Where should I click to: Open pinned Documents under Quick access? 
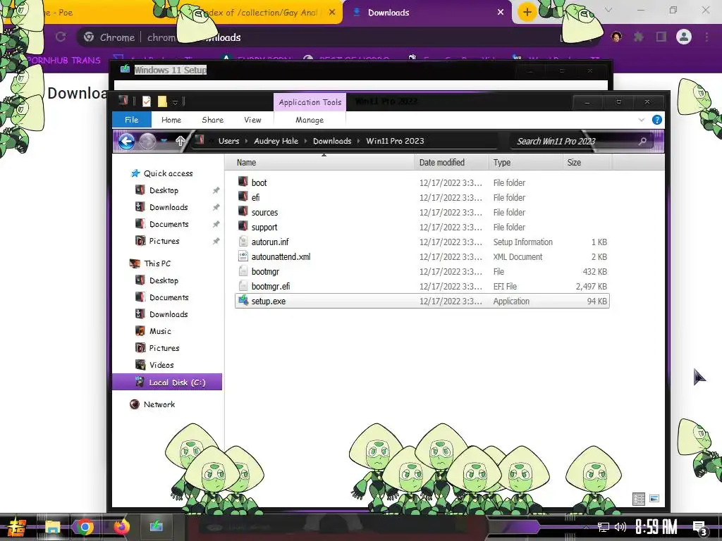[169, 224]
